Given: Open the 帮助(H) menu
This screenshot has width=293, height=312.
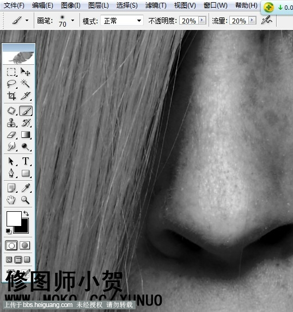Looking at the screenshot, I should 246,5.
